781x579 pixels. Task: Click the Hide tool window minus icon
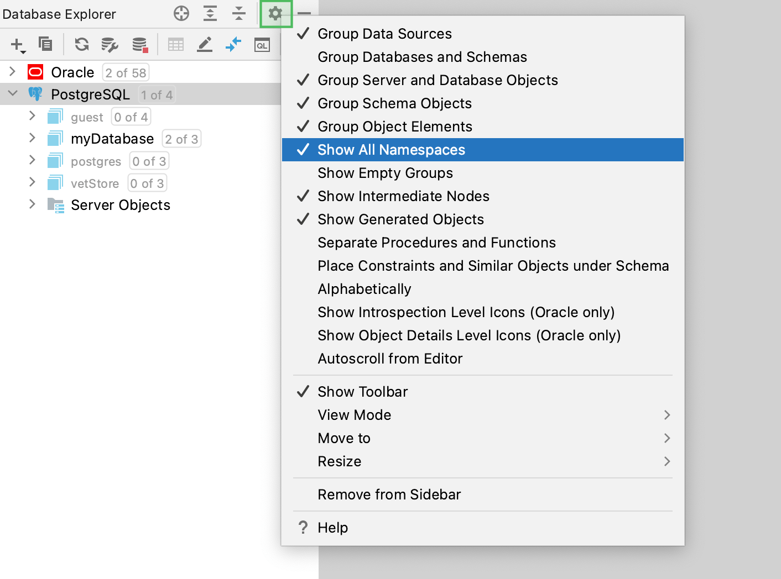(x=304, y=13)
